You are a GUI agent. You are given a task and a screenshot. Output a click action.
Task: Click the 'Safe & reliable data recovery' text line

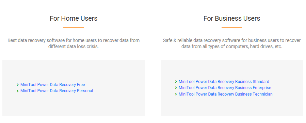pyautogui.click(x=232, y=41)
